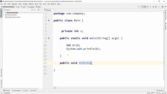Click the tool window quick access icon in status bar
Viewport: 167px width, 94px height.
tap(2, 93)
